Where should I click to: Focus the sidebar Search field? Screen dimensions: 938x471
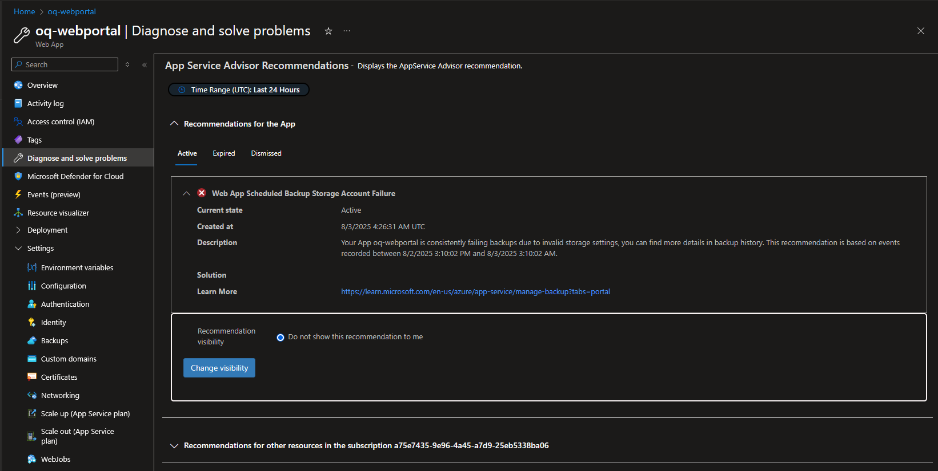(65, 64)
